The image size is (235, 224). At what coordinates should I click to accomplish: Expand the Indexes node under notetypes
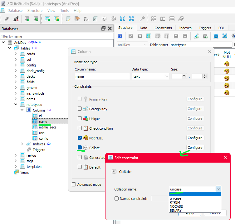22,144
